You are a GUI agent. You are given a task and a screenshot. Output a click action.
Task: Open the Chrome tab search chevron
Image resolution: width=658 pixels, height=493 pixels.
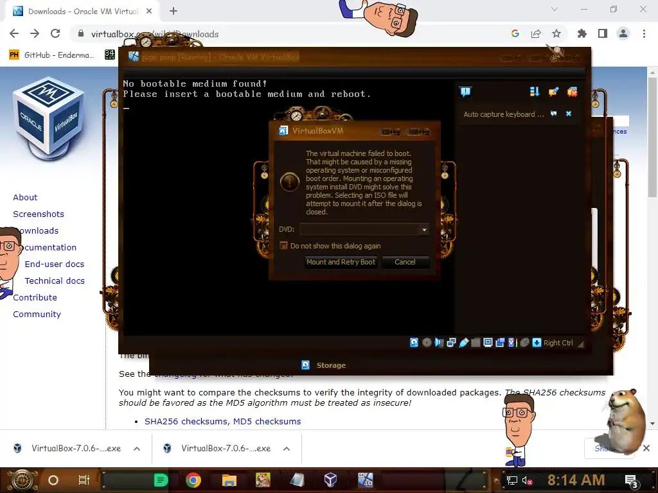click(x=555, y=9)
